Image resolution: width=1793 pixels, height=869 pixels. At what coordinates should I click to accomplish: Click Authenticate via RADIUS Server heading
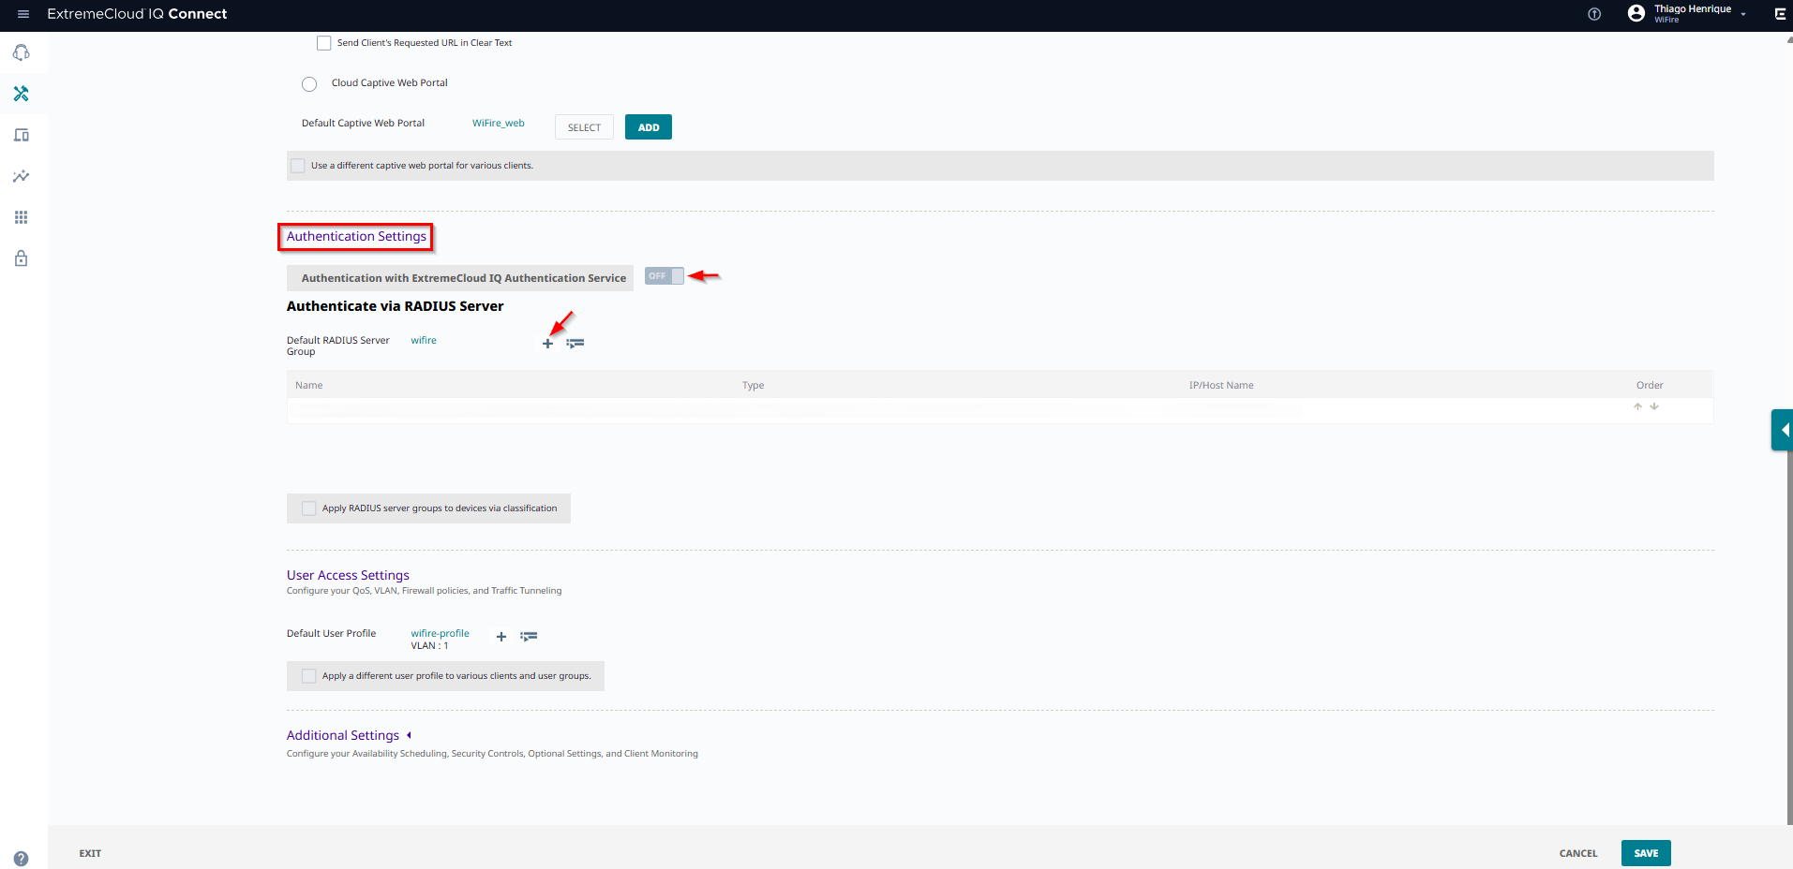tap(395, 306)
